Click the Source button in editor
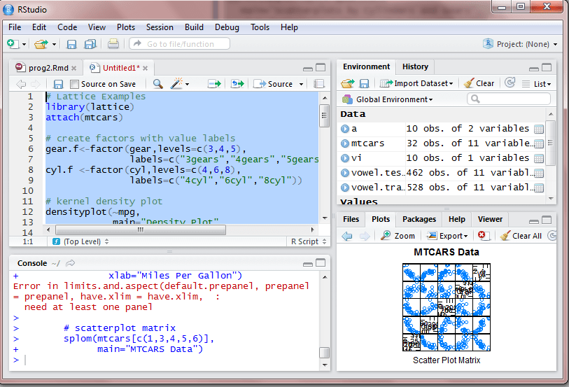 [x=273, y=84]
